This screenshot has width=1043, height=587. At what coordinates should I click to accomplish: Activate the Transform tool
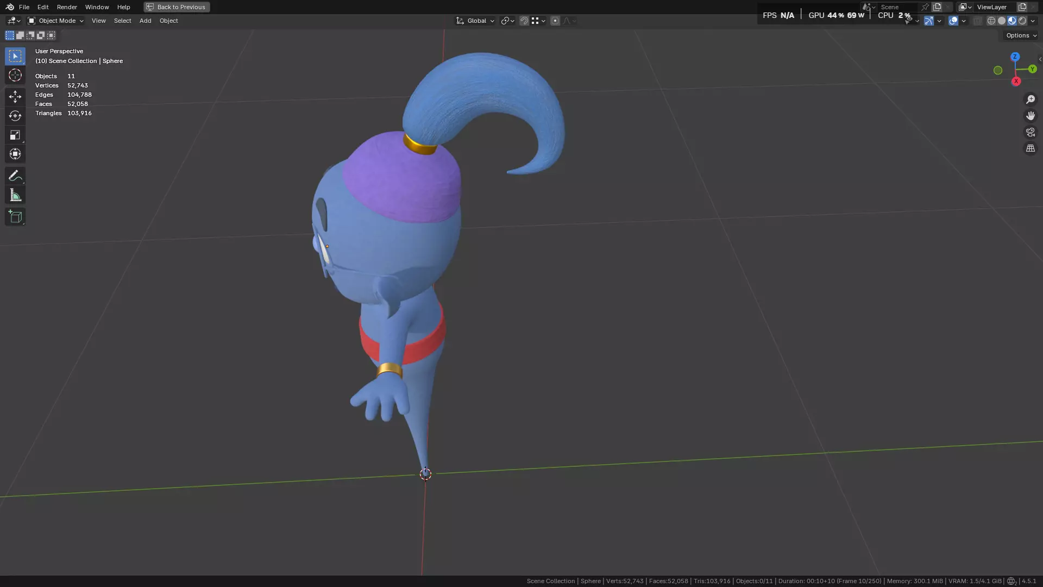pos(15,154)
